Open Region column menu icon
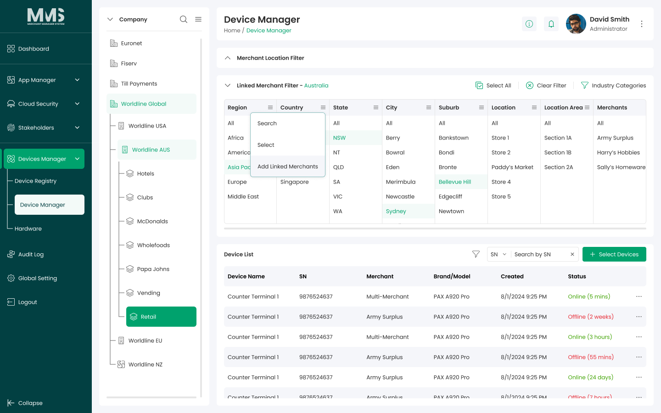Viewport: 661px width, 413px height. 270,107
